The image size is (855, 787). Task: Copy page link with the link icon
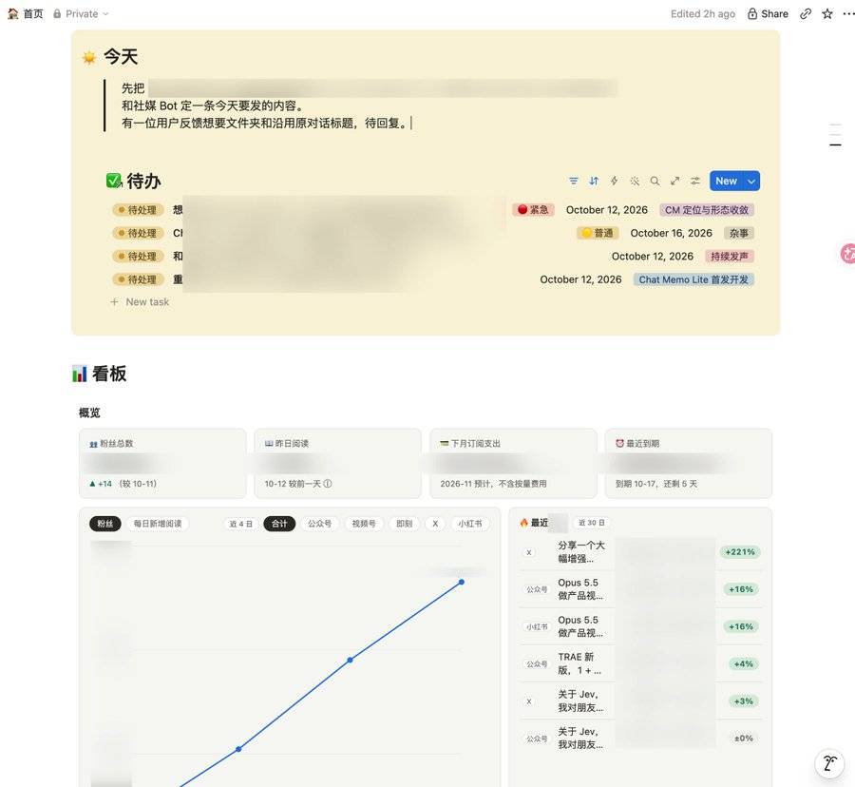(x=806, y=13)
